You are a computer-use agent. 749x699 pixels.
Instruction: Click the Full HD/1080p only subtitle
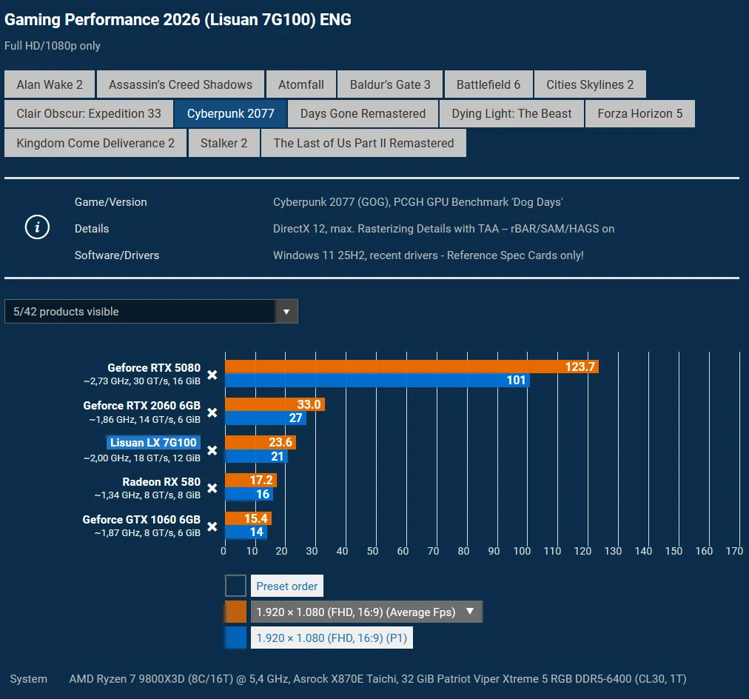click(x=53, y=46)
